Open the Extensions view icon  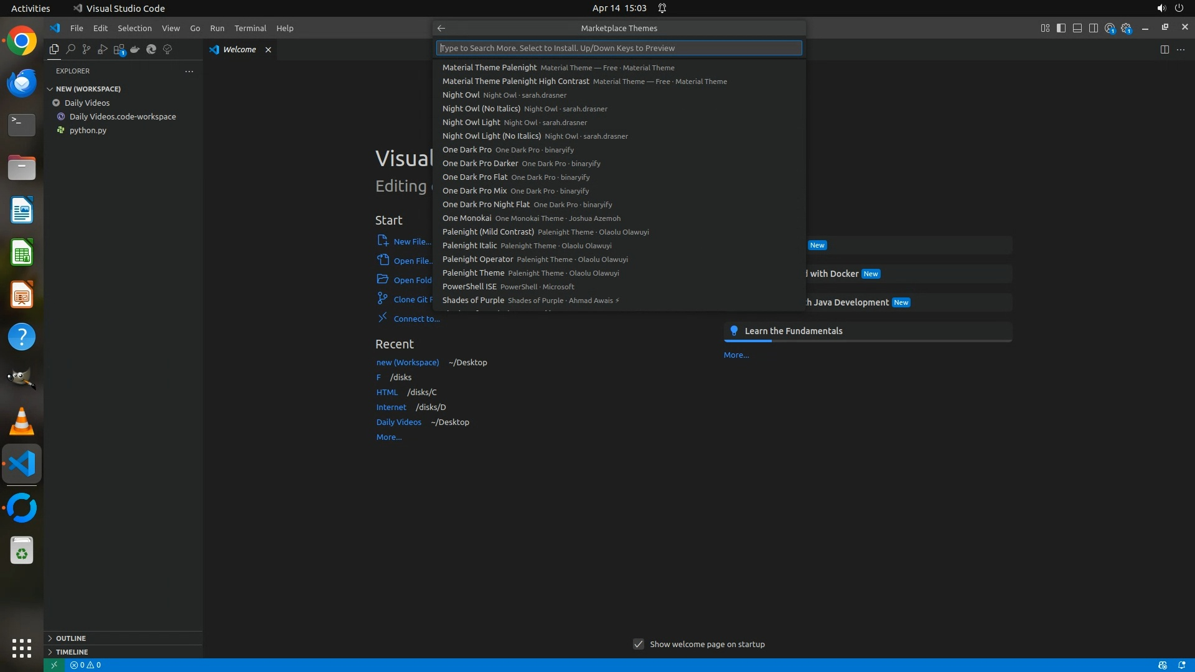point(119,49)
